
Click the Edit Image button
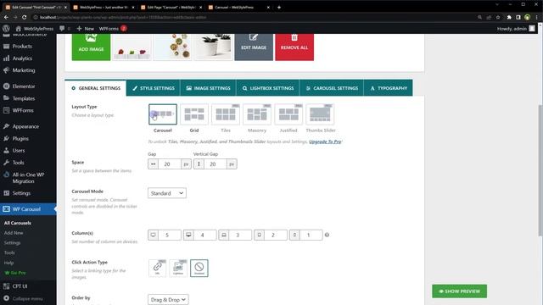pyautogui.click(x=254, y=47)
